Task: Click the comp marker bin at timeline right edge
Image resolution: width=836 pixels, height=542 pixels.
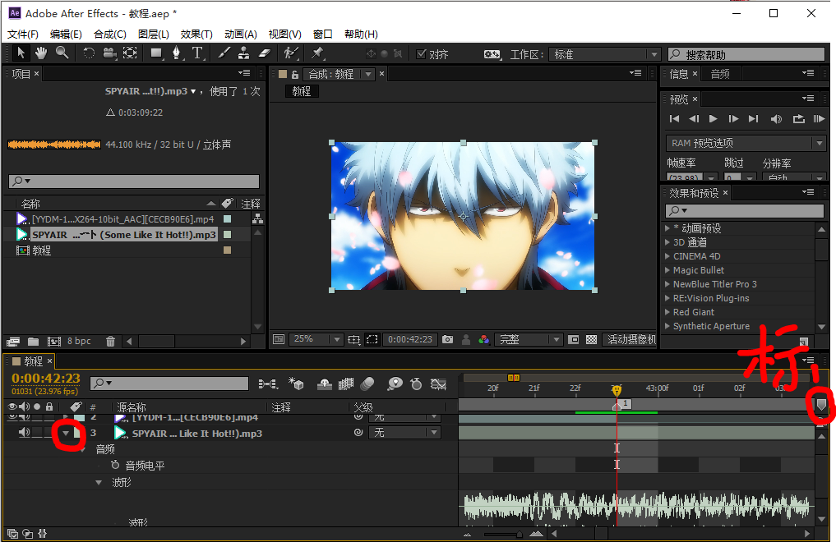Action: pos(821,405)
